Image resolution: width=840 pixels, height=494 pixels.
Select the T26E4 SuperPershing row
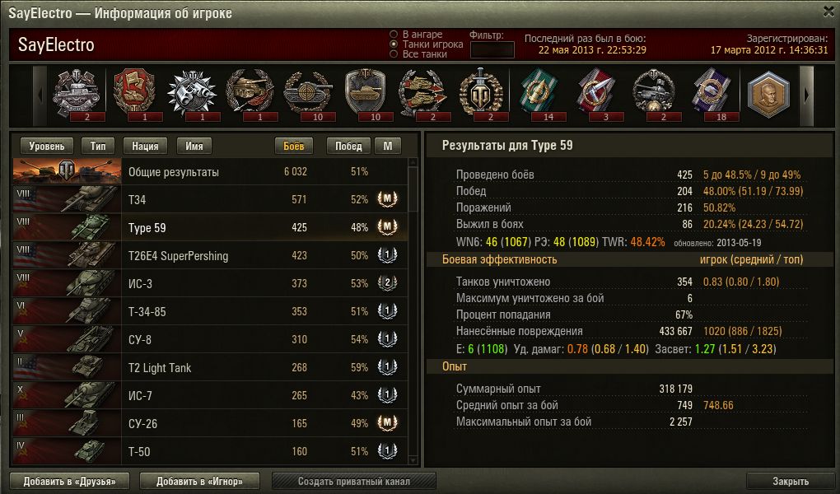[x=210, y=255]
